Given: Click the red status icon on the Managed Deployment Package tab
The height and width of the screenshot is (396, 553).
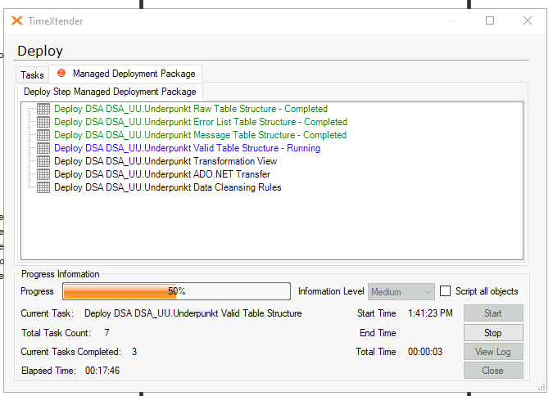Looking at the screenshot, I should click(61, 73).
